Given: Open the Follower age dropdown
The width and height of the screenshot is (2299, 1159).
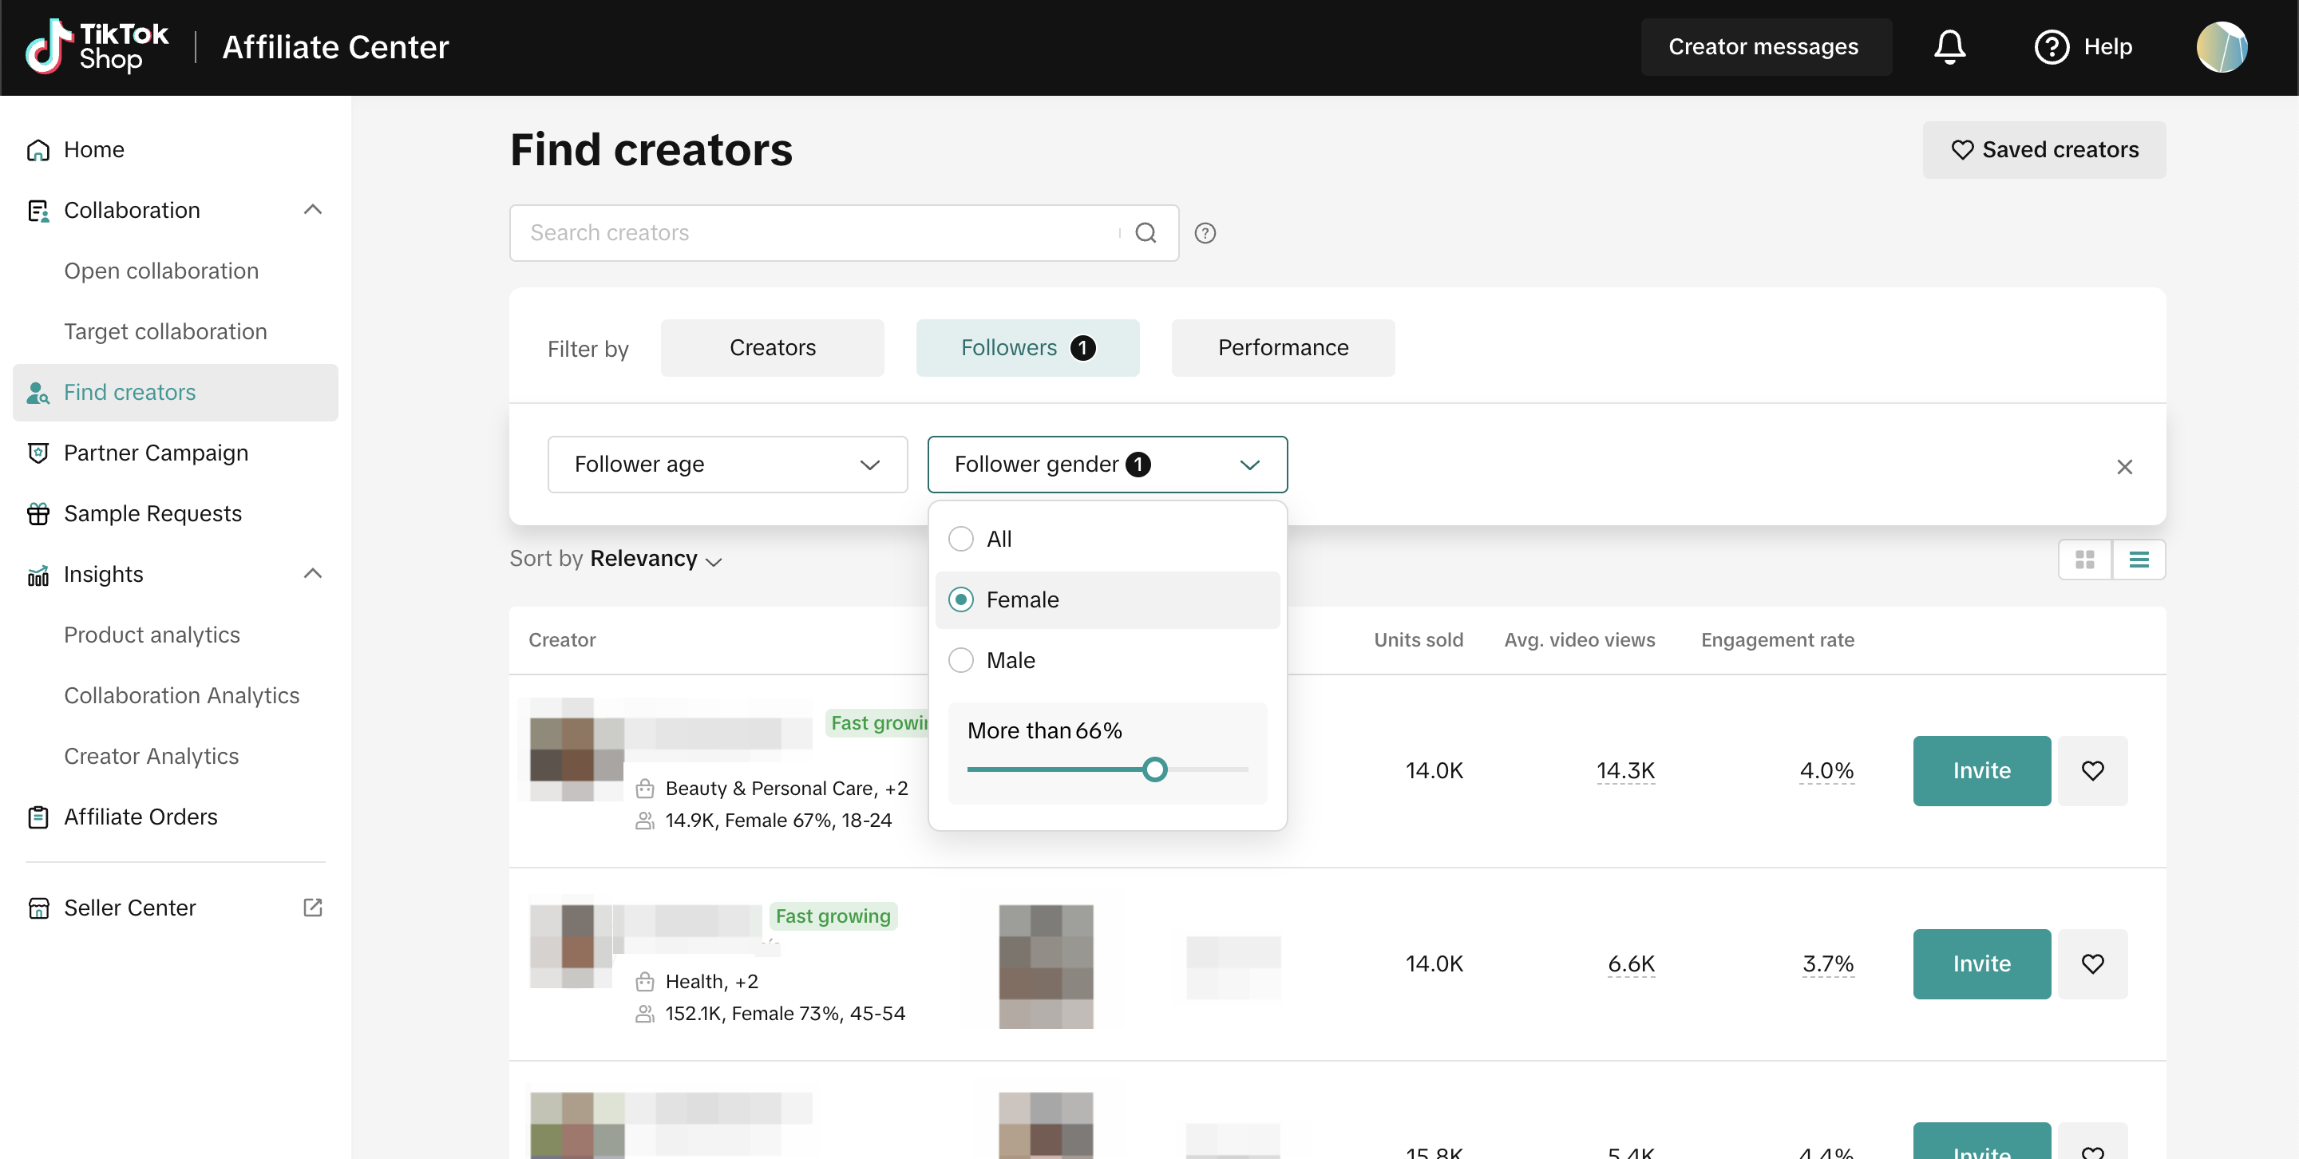Looking at the screenshot, I should pos(726,464).
